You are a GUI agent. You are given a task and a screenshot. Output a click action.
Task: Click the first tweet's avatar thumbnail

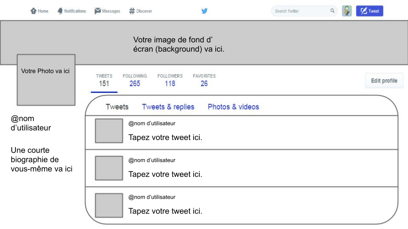click(x=109, y=131)
